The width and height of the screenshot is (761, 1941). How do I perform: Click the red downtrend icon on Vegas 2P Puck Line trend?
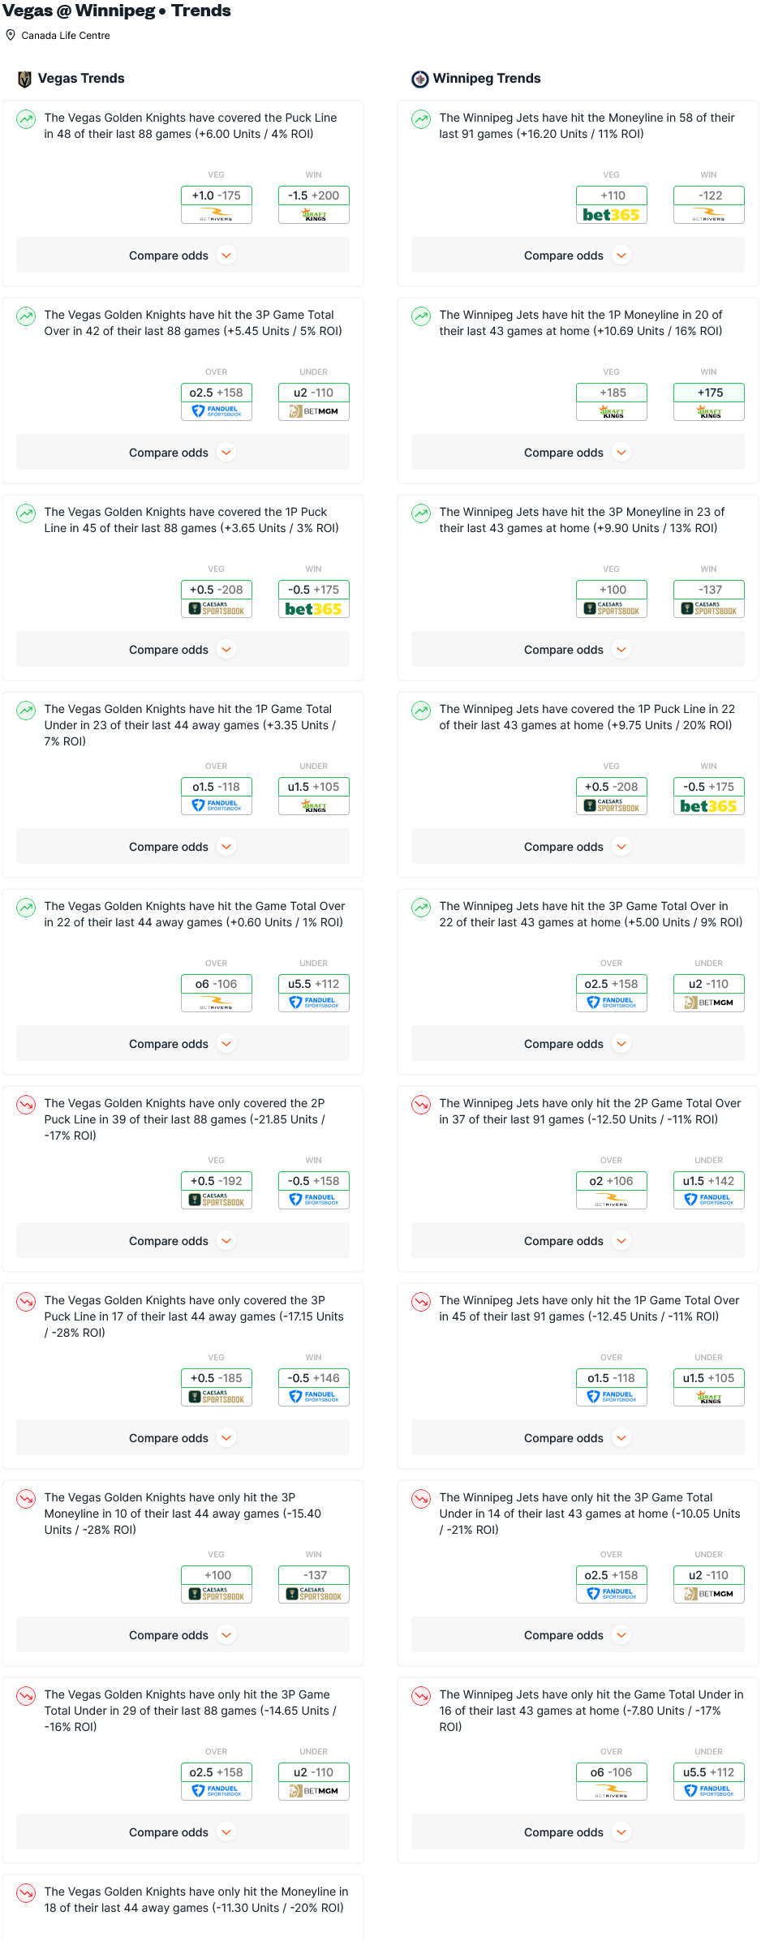(26, 1105)
